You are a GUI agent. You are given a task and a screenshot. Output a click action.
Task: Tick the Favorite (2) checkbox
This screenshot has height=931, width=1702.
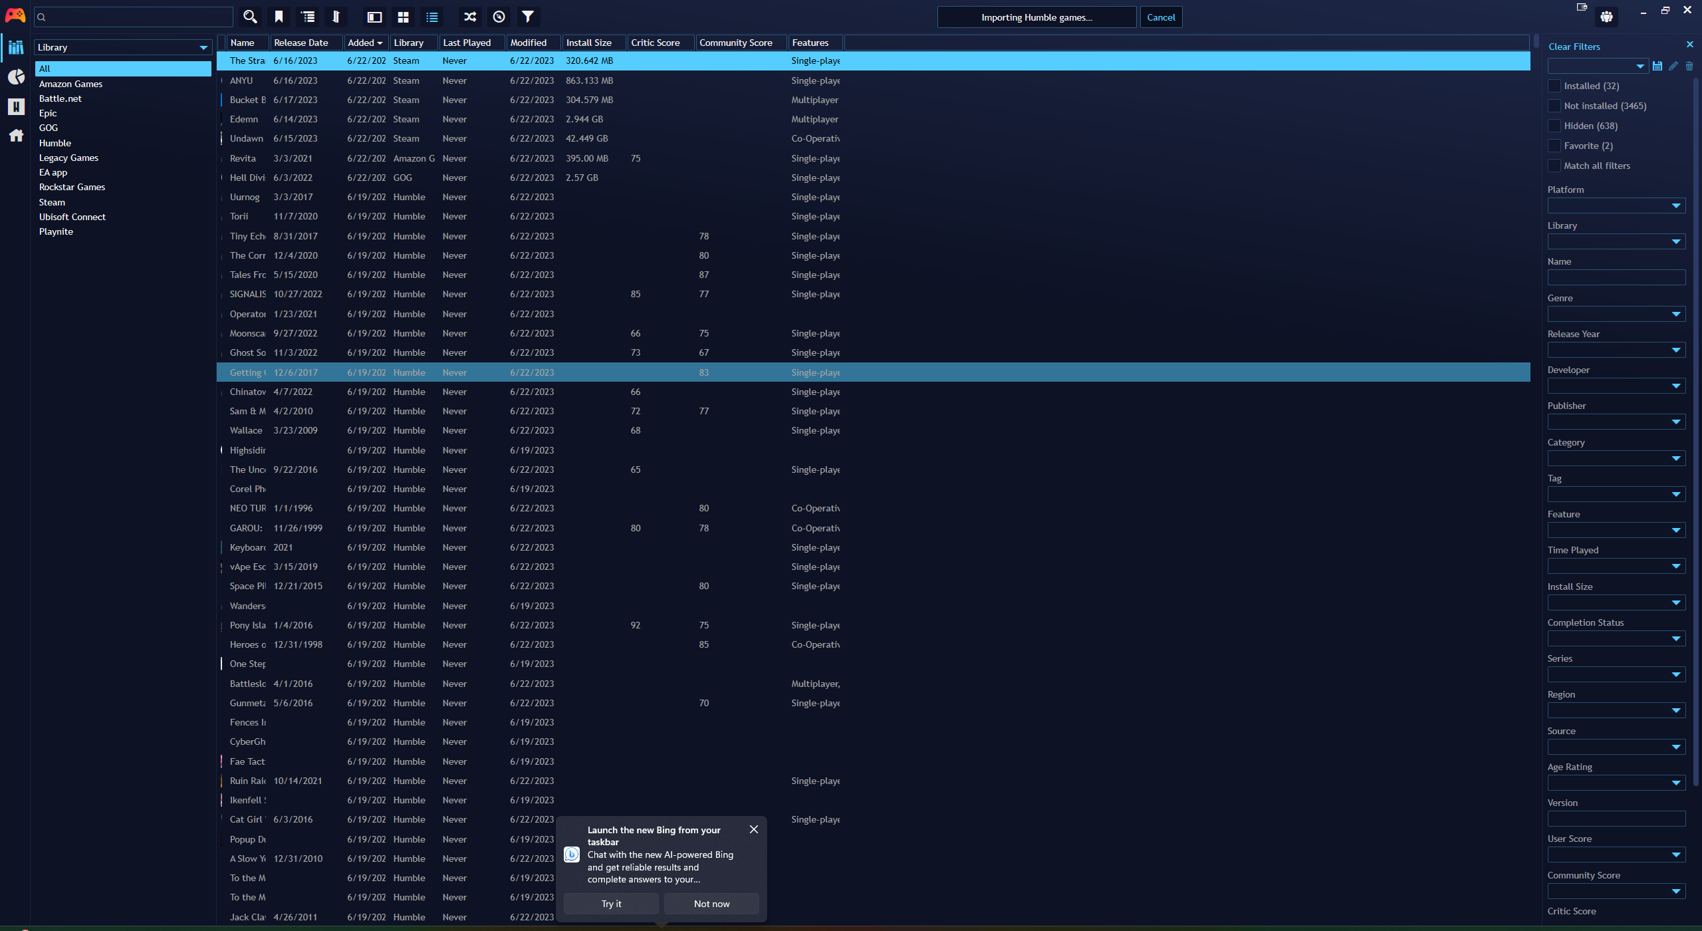pos(1554,146)
